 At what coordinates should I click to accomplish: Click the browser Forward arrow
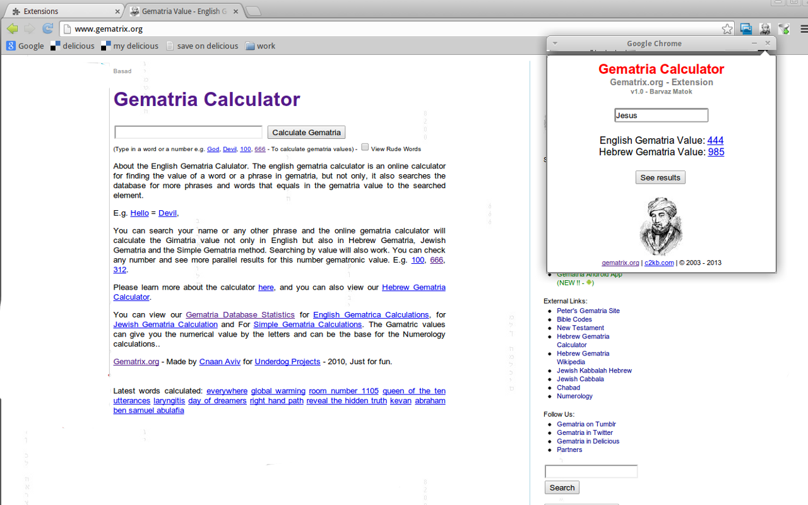(30, 28)
